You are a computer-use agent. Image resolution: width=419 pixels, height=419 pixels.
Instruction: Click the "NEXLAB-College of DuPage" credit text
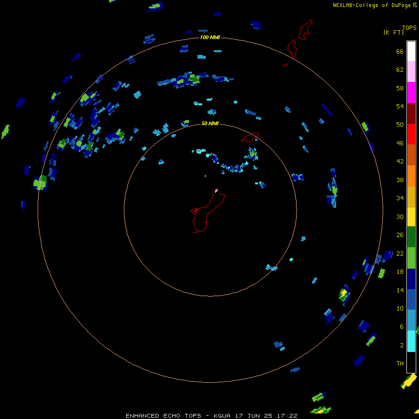point(372,5)
